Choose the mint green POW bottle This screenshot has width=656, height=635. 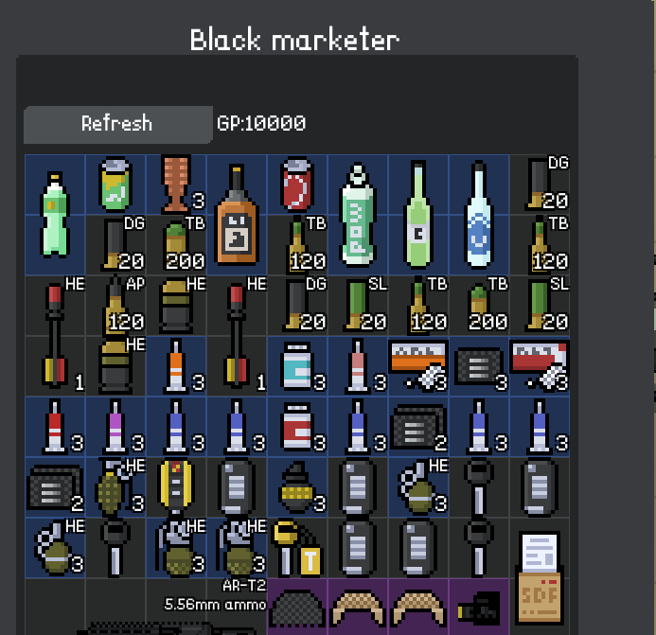point(358,215)
